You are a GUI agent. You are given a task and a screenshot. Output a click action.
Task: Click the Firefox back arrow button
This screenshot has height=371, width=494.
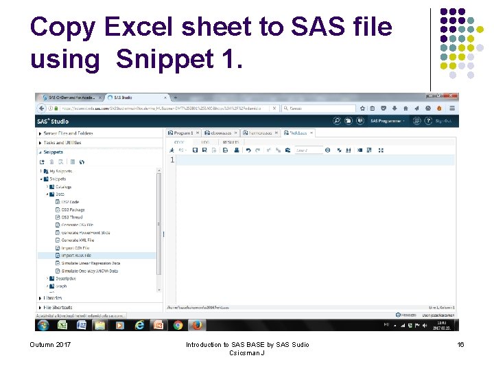pos(42,109)
